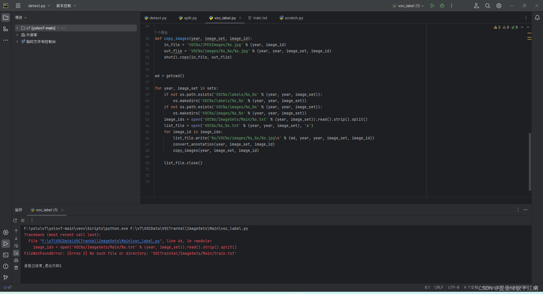543x294 pixels.
Task: Open the version control tool window
Action: click(6, 278)
